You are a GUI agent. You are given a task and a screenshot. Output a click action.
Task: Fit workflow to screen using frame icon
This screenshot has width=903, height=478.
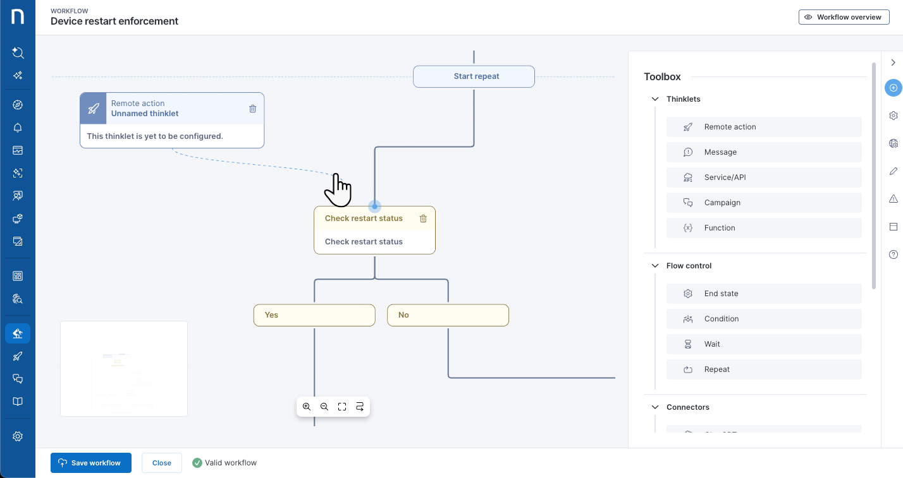342,407
